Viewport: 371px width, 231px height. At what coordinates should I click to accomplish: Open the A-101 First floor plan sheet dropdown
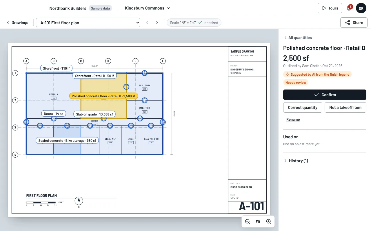pyautogui.click(x=88, y=23)
